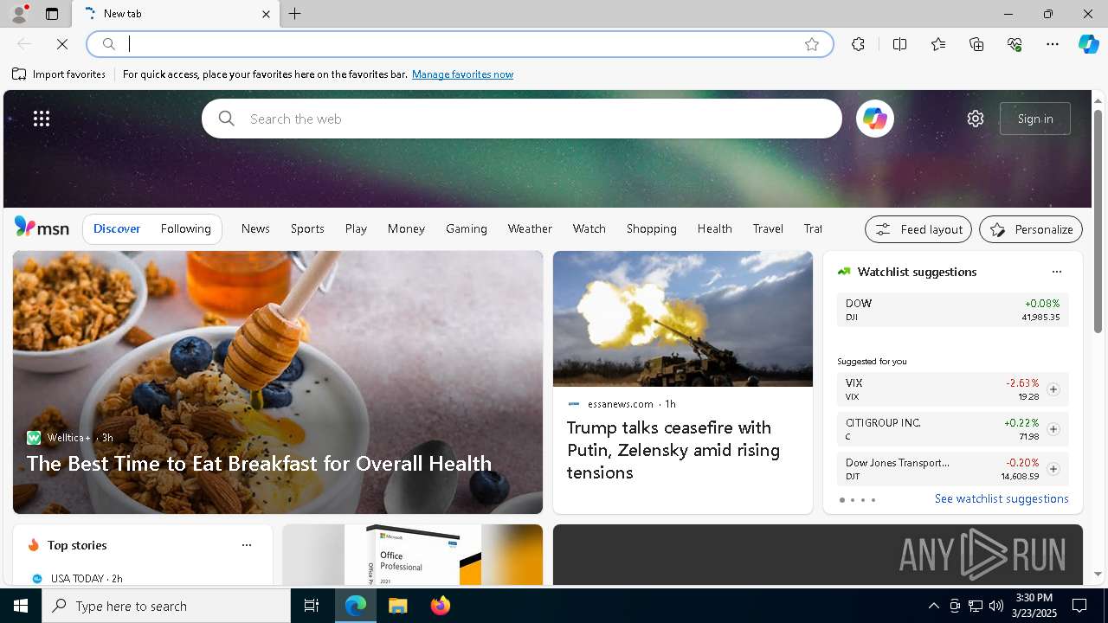Viewport: 1108px width, 623px height.
Task: Open the Windows Start menu
Action: pos(21,606)
